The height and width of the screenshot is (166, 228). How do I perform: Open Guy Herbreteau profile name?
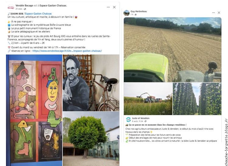pyautogui.click(x=139, y=11)
